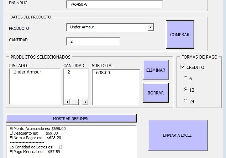Toggle the CRÉDITO checkbox
Image resolution: width=226 pixels, height=158 pixels.
coord(183,67)
